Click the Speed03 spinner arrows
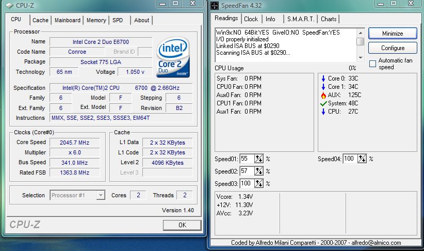Screen dimensions: 424x251 (x=259, y=183)
